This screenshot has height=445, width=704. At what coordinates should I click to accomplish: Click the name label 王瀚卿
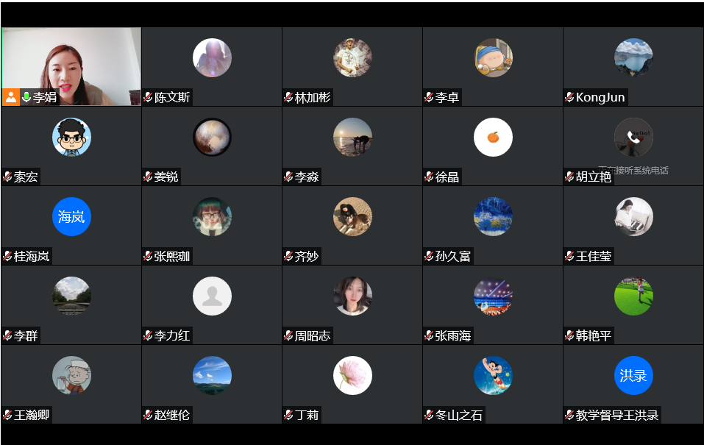pos(32,415)
